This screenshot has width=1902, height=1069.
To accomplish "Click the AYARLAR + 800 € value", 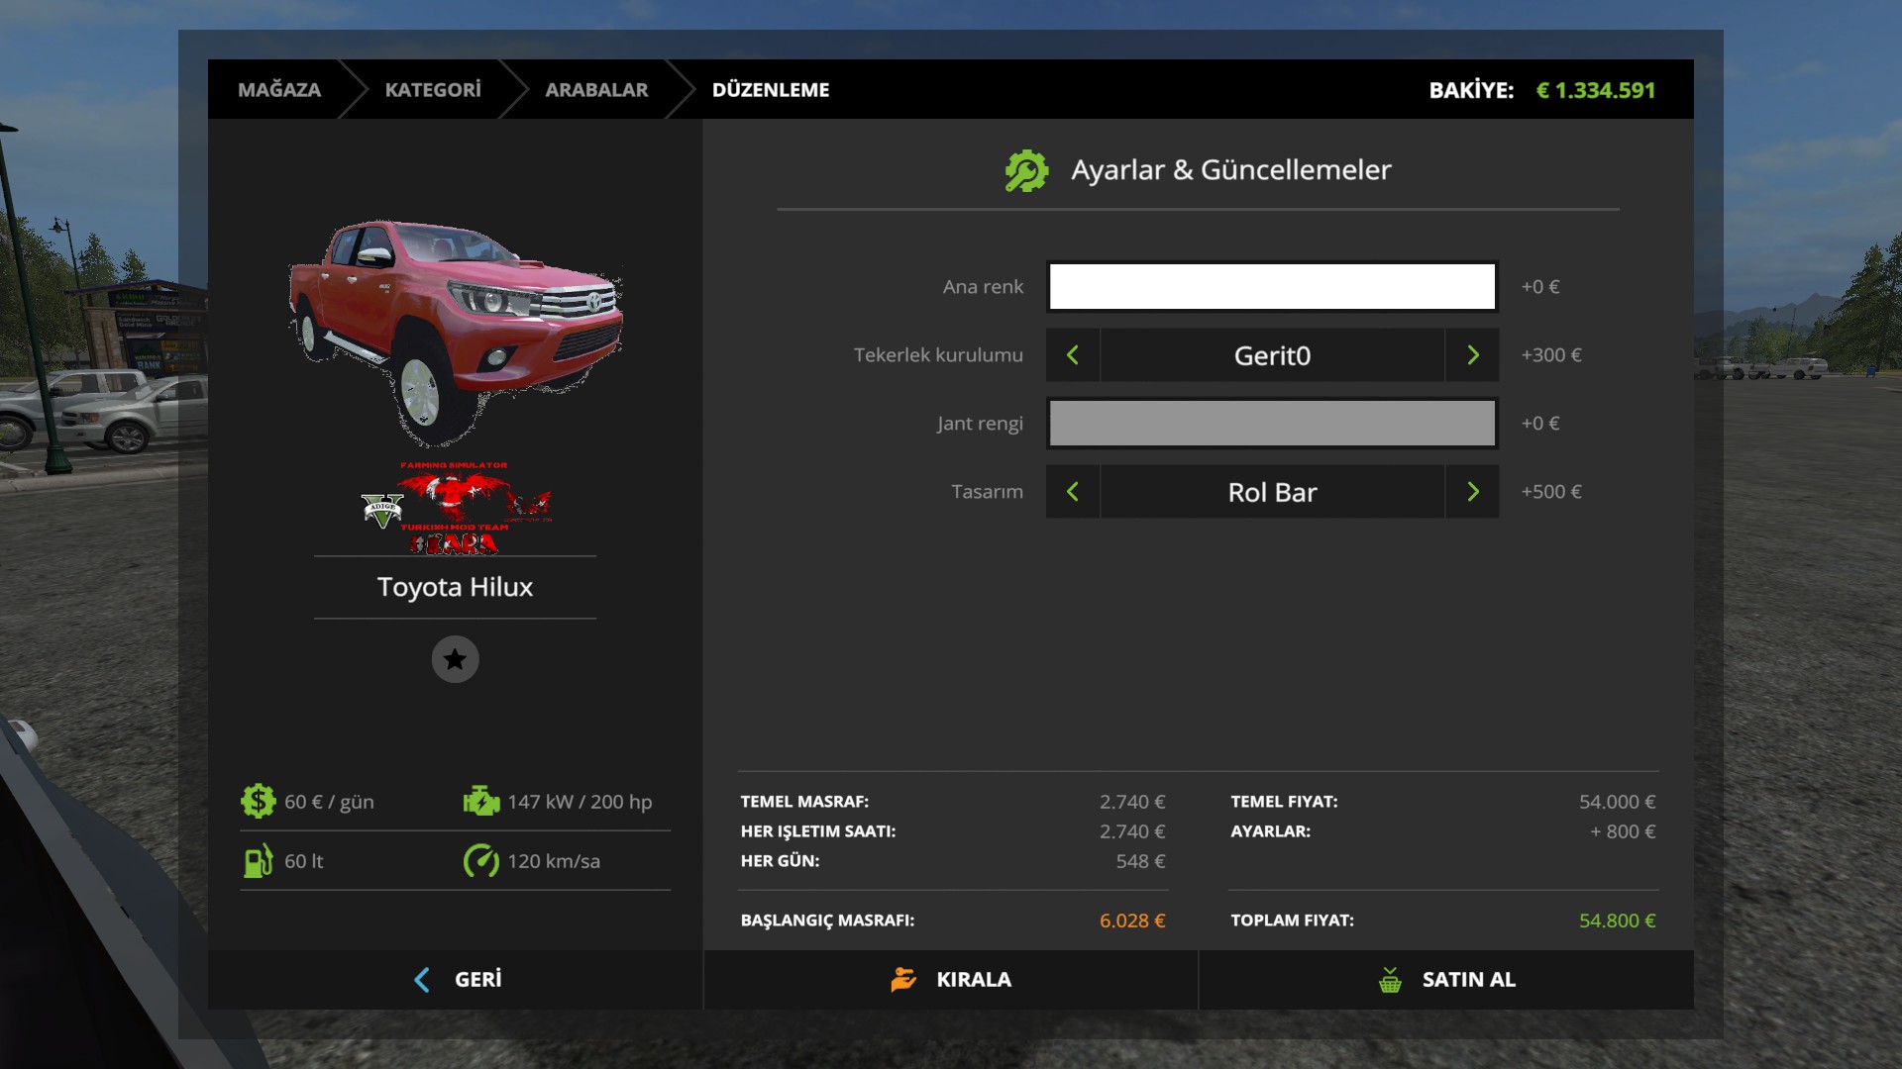I will pos(1623,831).
